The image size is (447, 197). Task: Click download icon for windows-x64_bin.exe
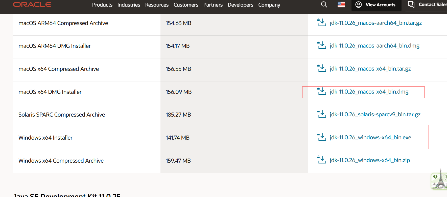tap(322, 137)
